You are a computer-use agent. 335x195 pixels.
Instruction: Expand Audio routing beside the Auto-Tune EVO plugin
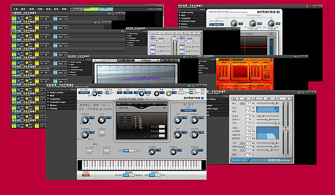[x=56, y=93]
